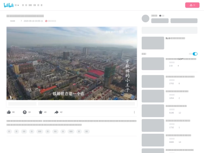Click the video player frame
This screenshot has height=153, width=204.
coord(72,63)
